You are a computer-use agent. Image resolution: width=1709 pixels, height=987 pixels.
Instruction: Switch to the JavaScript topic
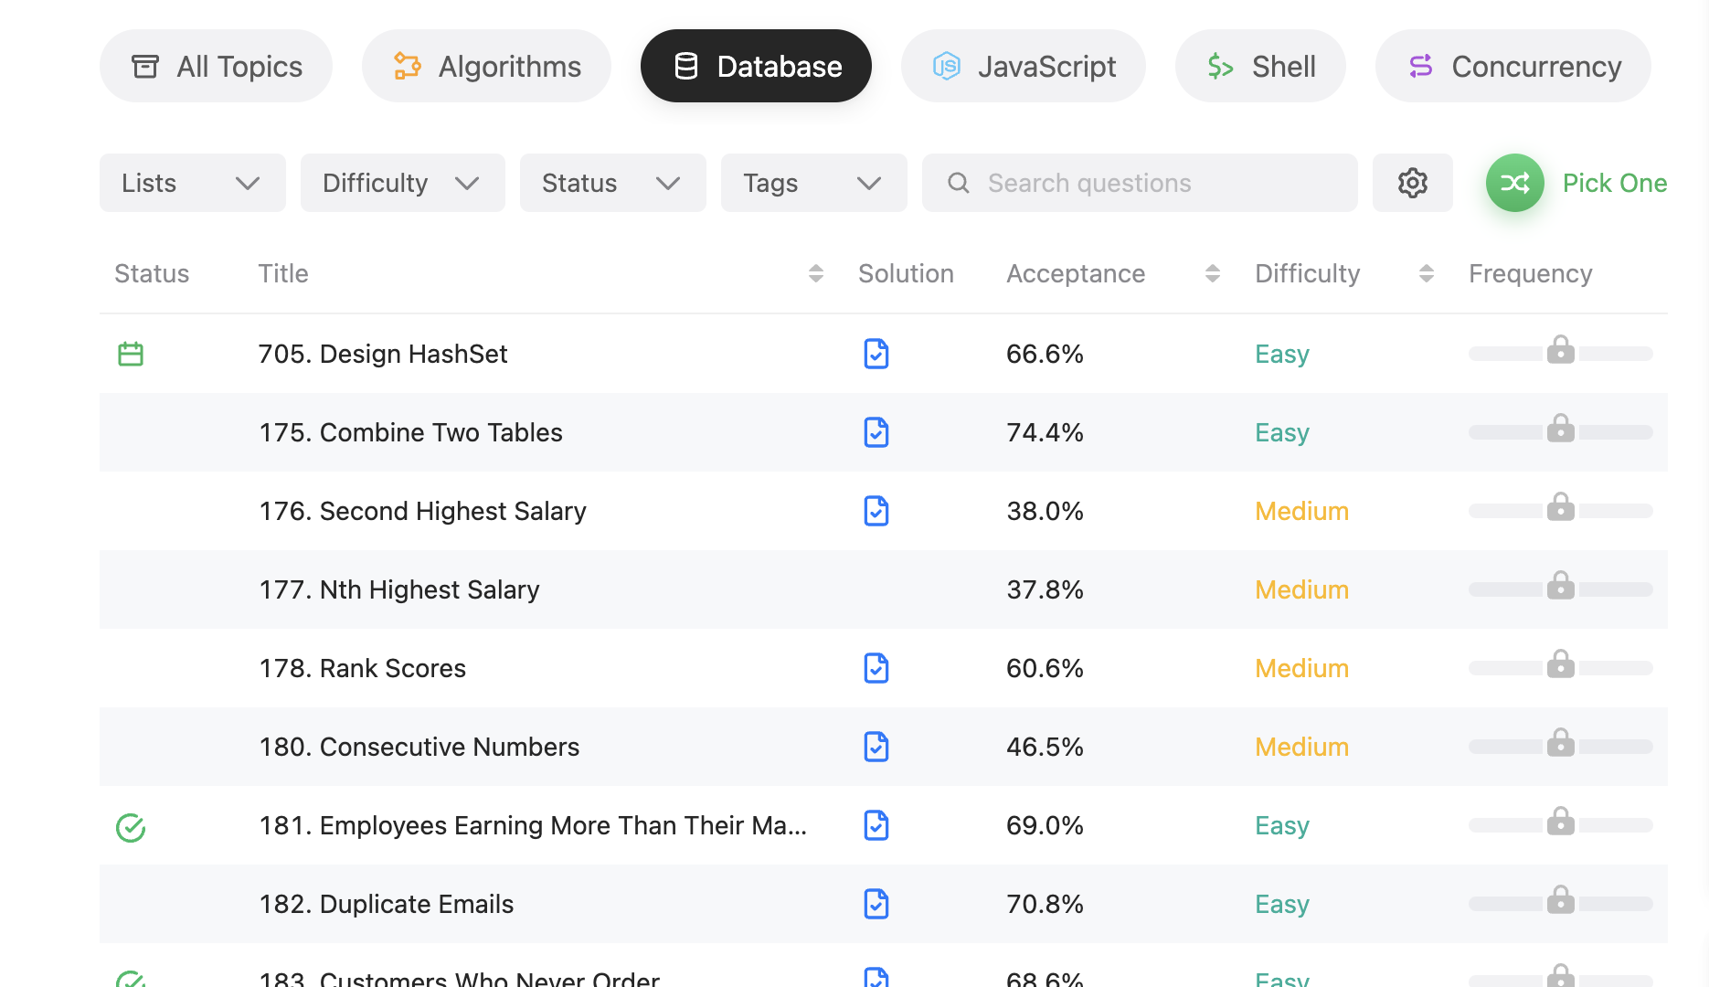click(x=1023, y=66)
